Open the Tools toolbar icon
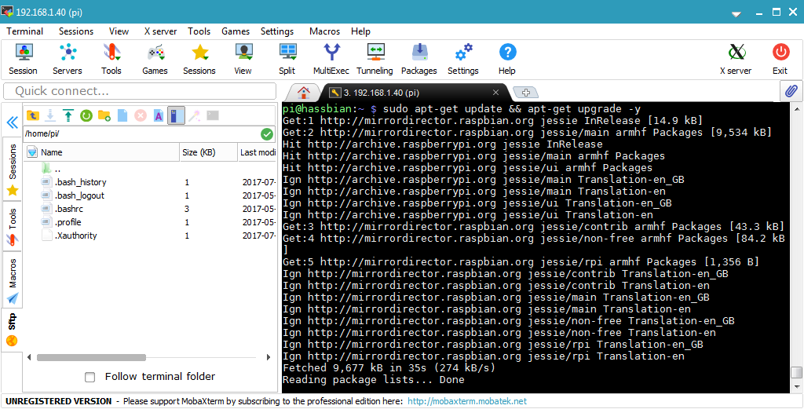 click(x=111, y=60)
